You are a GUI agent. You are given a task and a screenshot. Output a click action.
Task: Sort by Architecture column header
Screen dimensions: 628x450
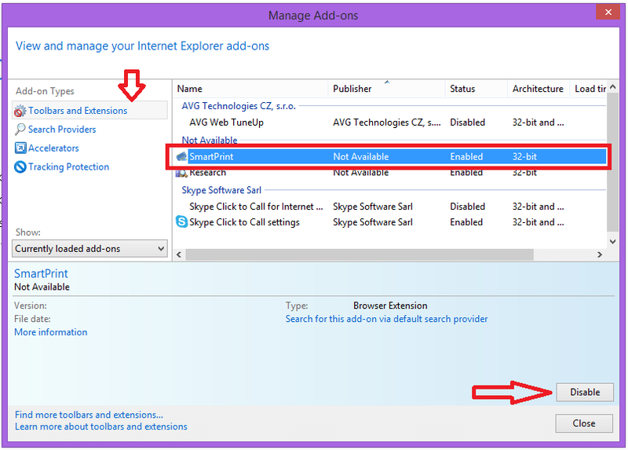click(x=538, y=89)
